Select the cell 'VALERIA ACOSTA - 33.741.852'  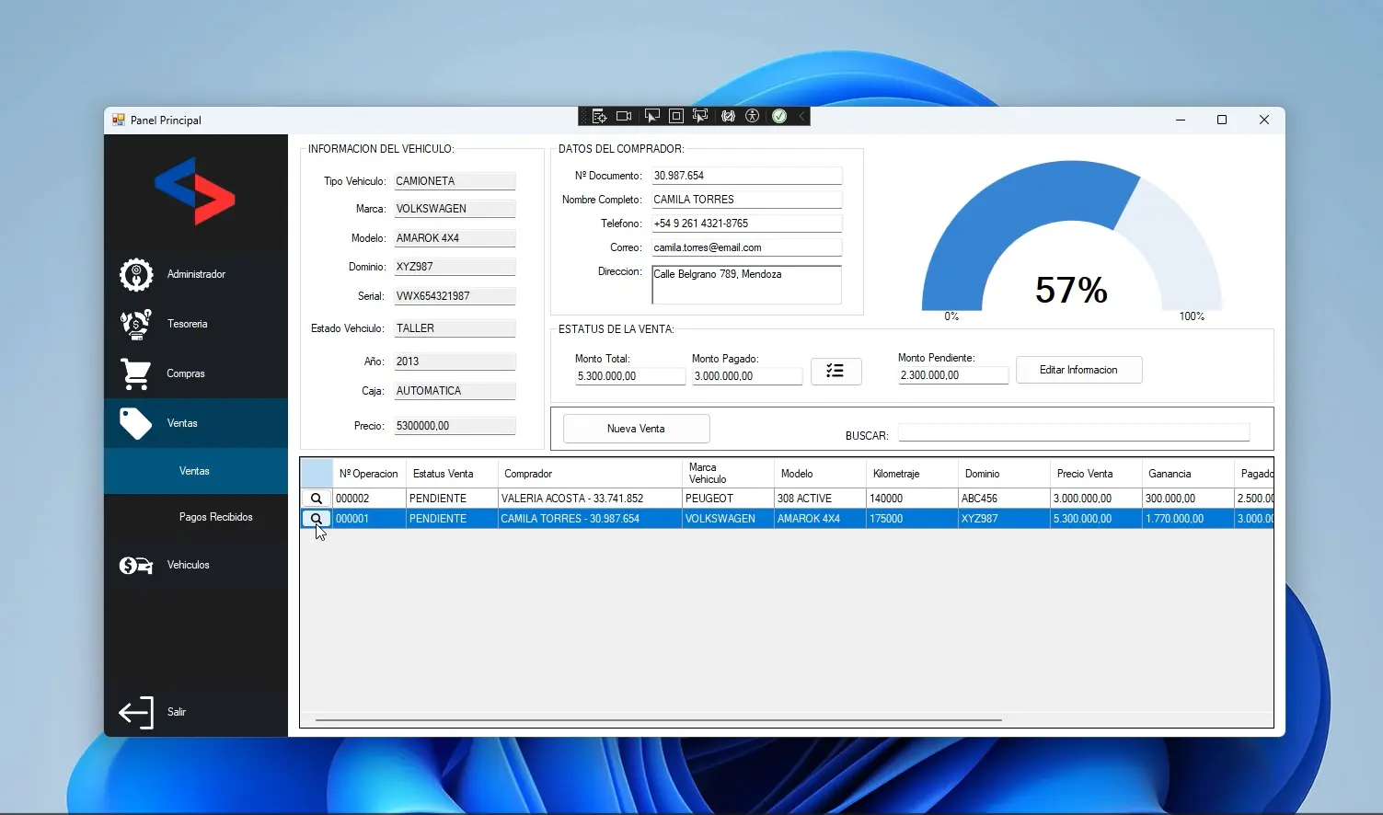pos(590,499)
